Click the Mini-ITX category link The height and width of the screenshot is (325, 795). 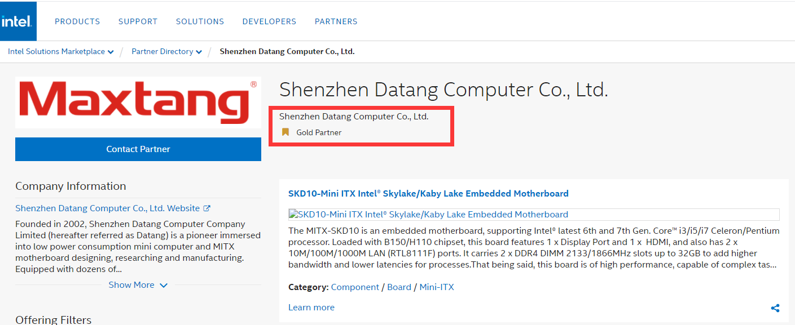(x=436, y=287)
